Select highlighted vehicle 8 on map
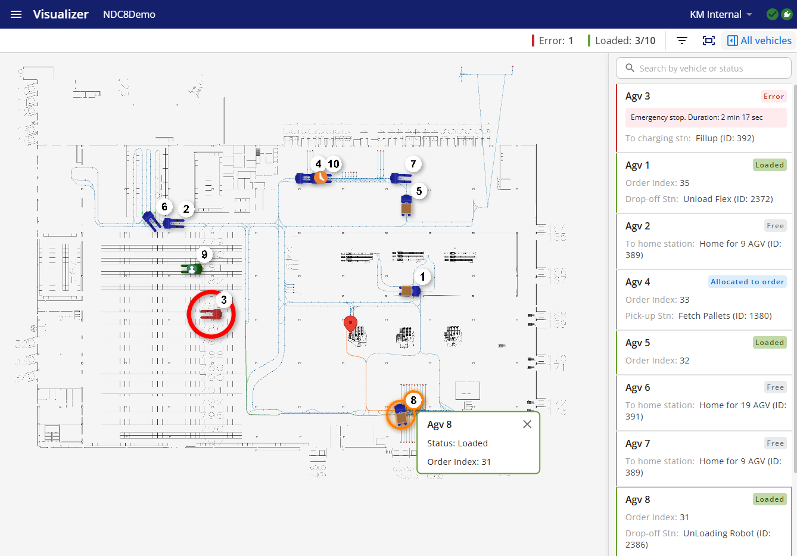 [x=401, y=414]
